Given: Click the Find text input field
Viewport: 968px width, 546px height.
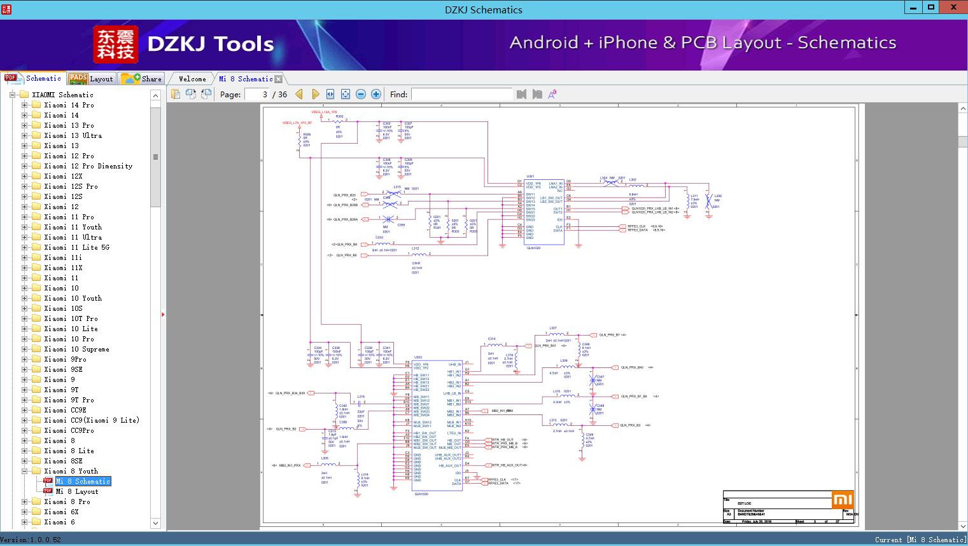Looking at the screenshot, I should (461, 94).
